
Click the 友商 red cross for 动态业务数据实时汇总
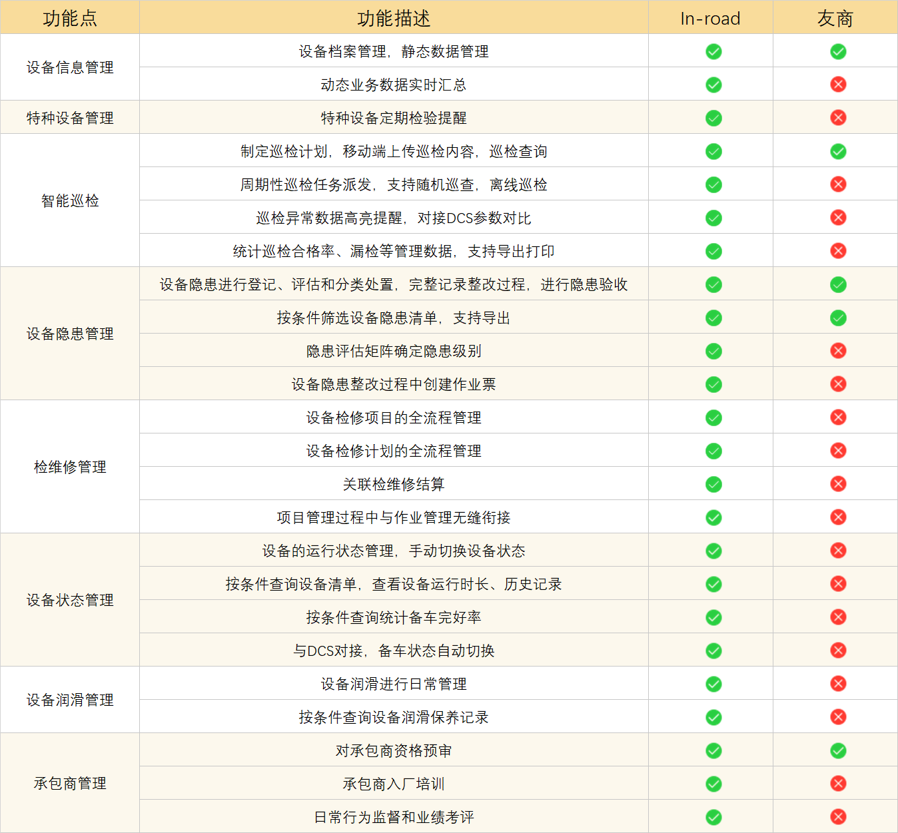tap(838, 85)
